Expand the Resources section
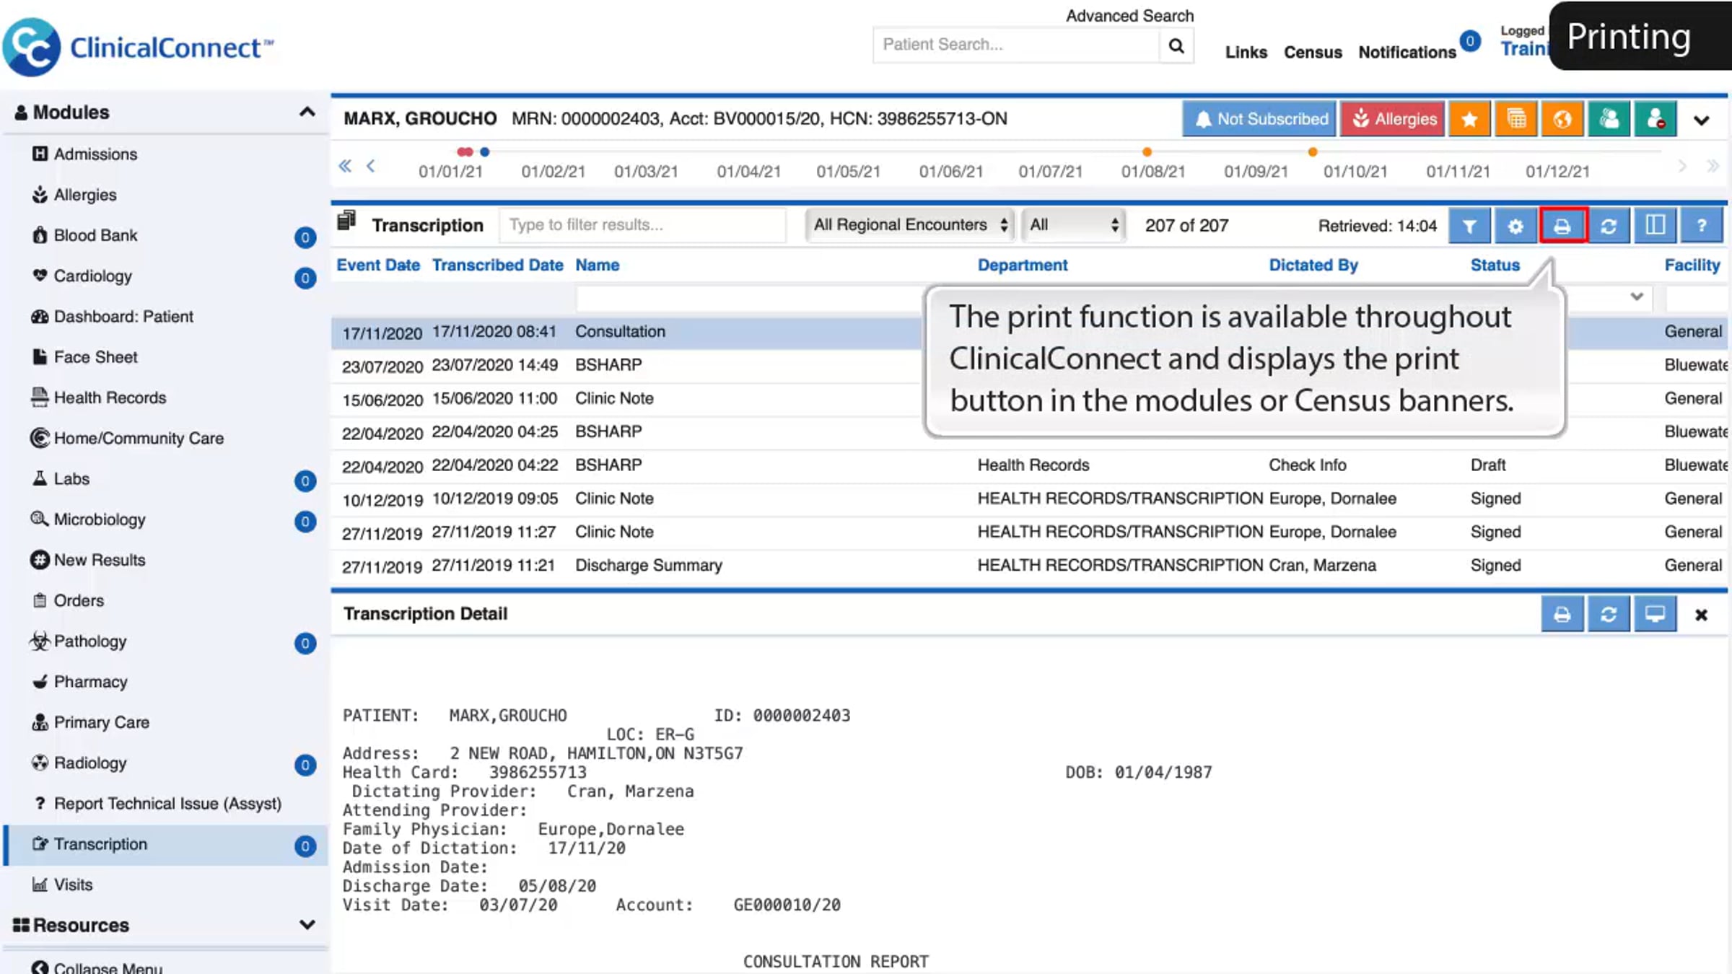The image size is (1732, 974). 307,925
